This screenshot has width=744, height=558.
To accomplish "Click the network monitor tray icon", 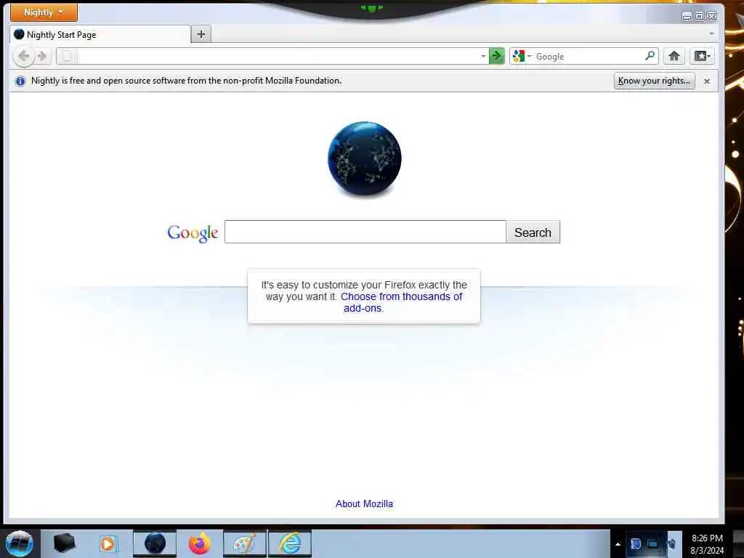I will [x=653, y=543].
